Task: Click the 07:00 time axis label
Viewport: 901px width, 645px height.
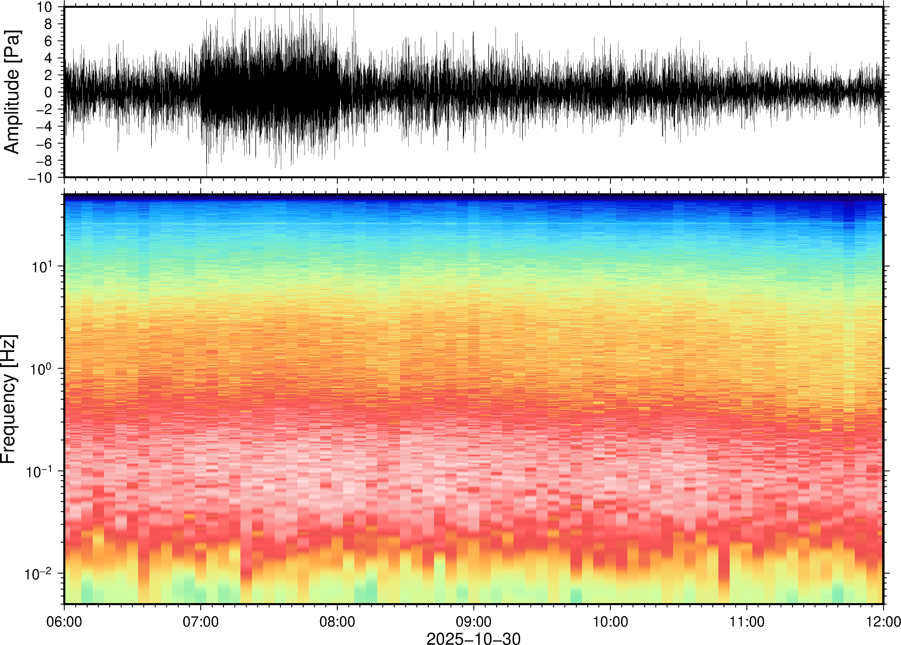Action: point(201,621)
